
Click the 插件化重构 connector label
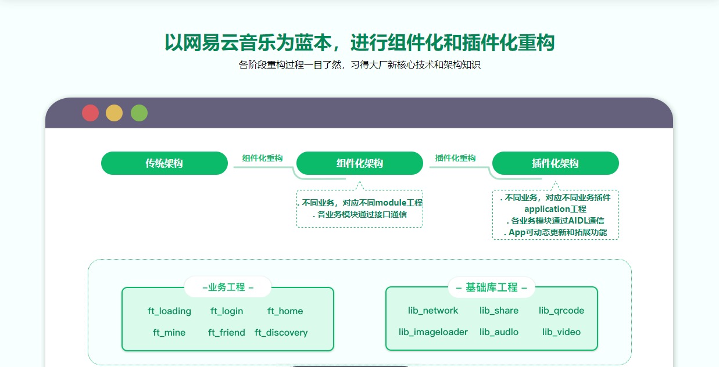pos(455,158)
